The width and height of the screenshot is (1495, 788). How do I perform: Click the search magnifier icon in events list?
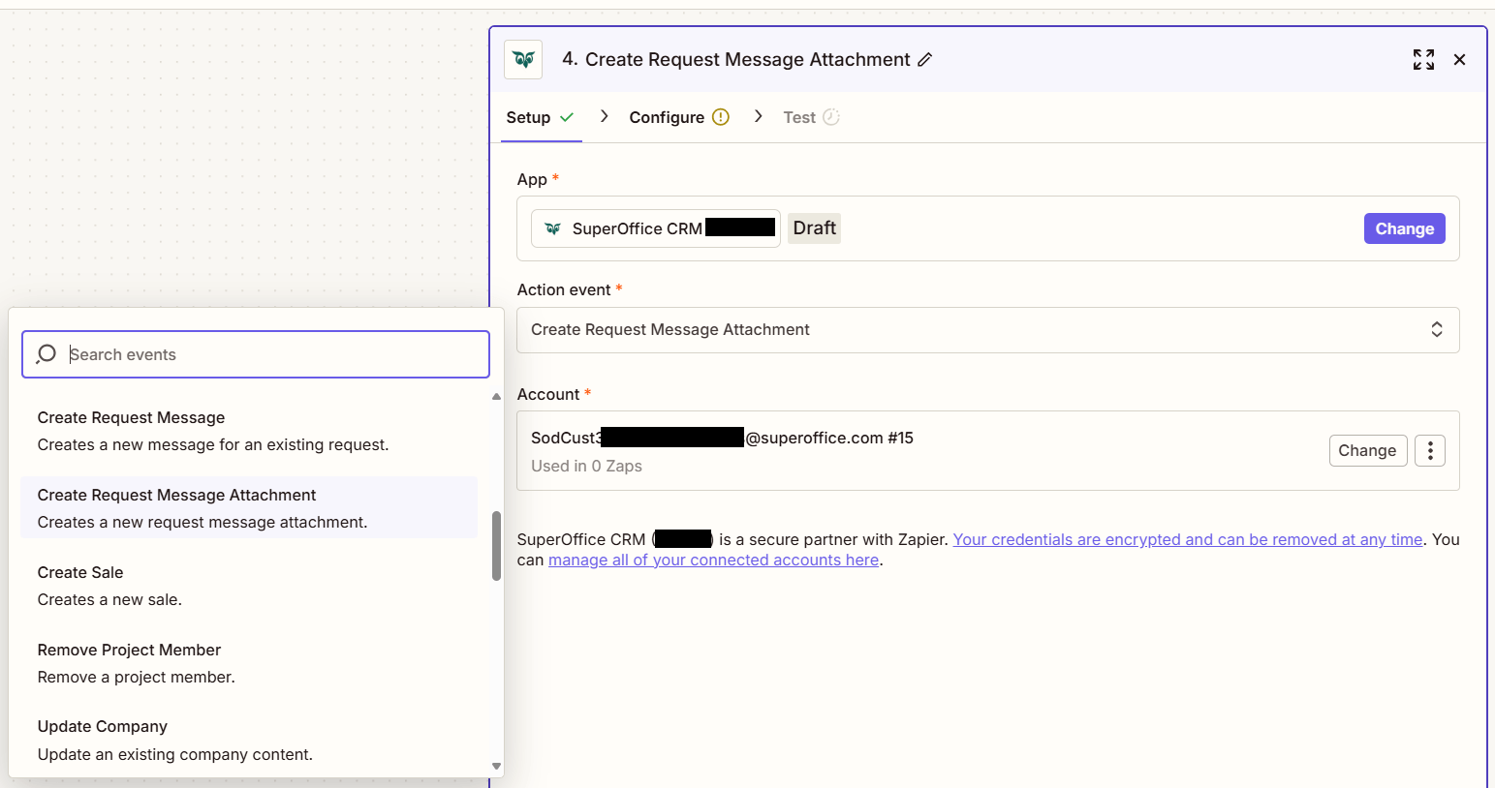(x=46, y=354)
